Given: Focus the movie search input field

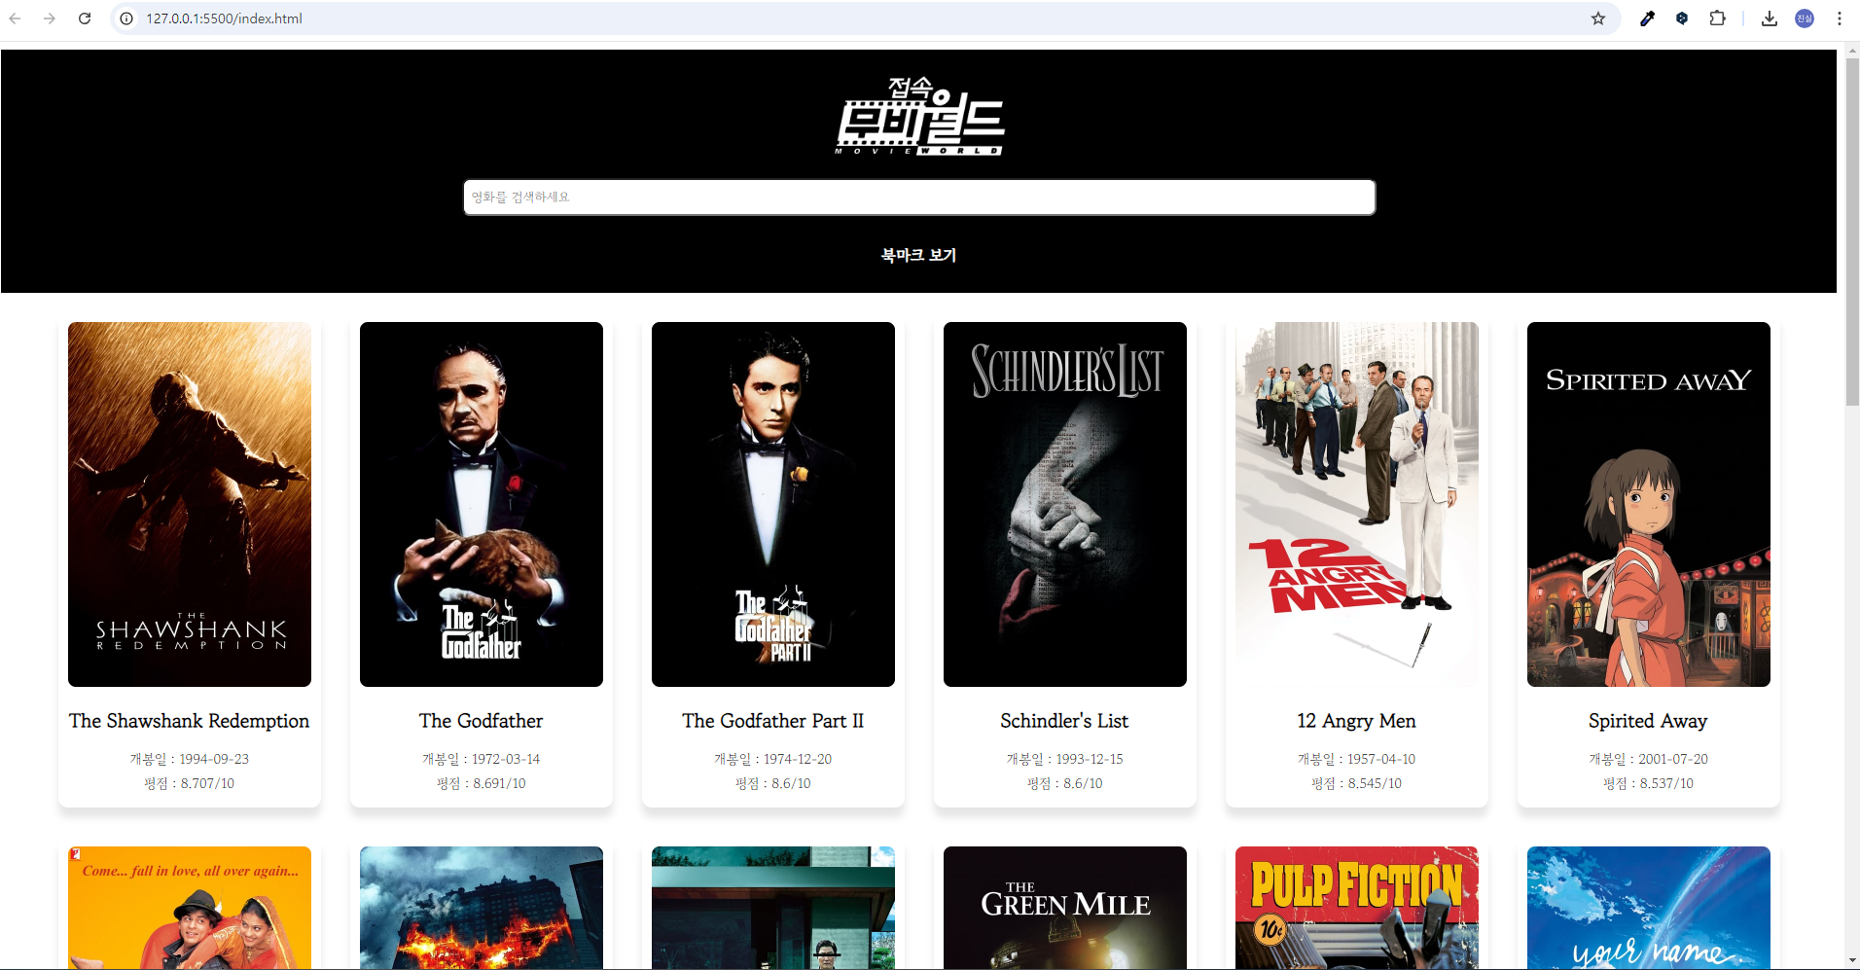Looking at the screenshot, I should pos(919,197).
